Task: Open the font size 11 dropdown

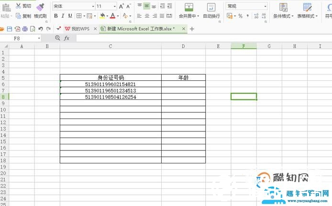Action: click(x=114, y=6)
